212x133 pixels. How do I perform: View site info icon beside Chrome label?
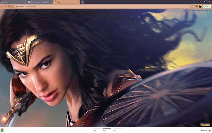[x=17, y=6]
